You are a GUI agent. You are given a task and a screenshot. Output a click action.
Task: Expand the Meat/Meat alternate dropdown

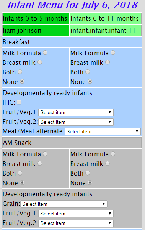point(103,132)
